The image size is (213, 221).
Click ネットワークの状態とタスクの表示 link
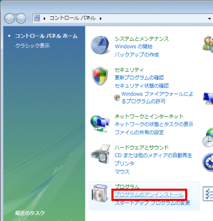point(154,124)
